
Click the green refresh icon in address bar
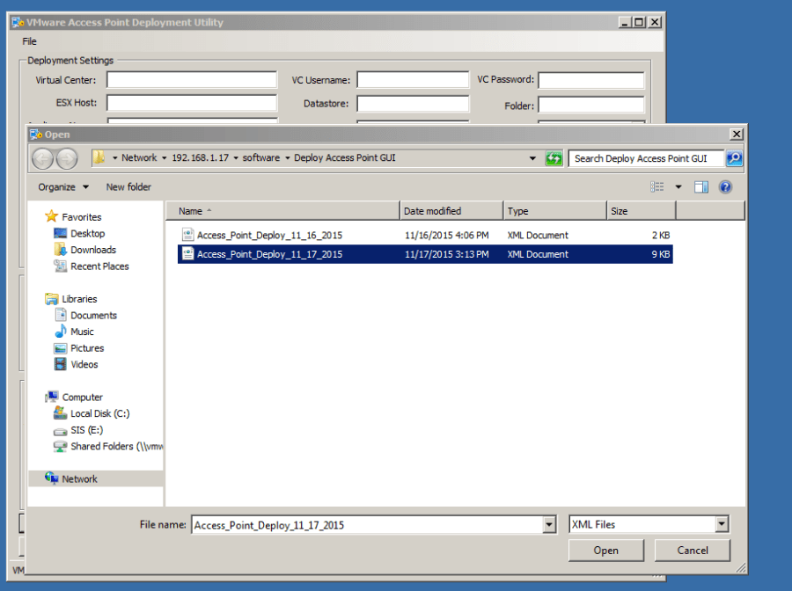pyautogui.click(x=554, y=158)
